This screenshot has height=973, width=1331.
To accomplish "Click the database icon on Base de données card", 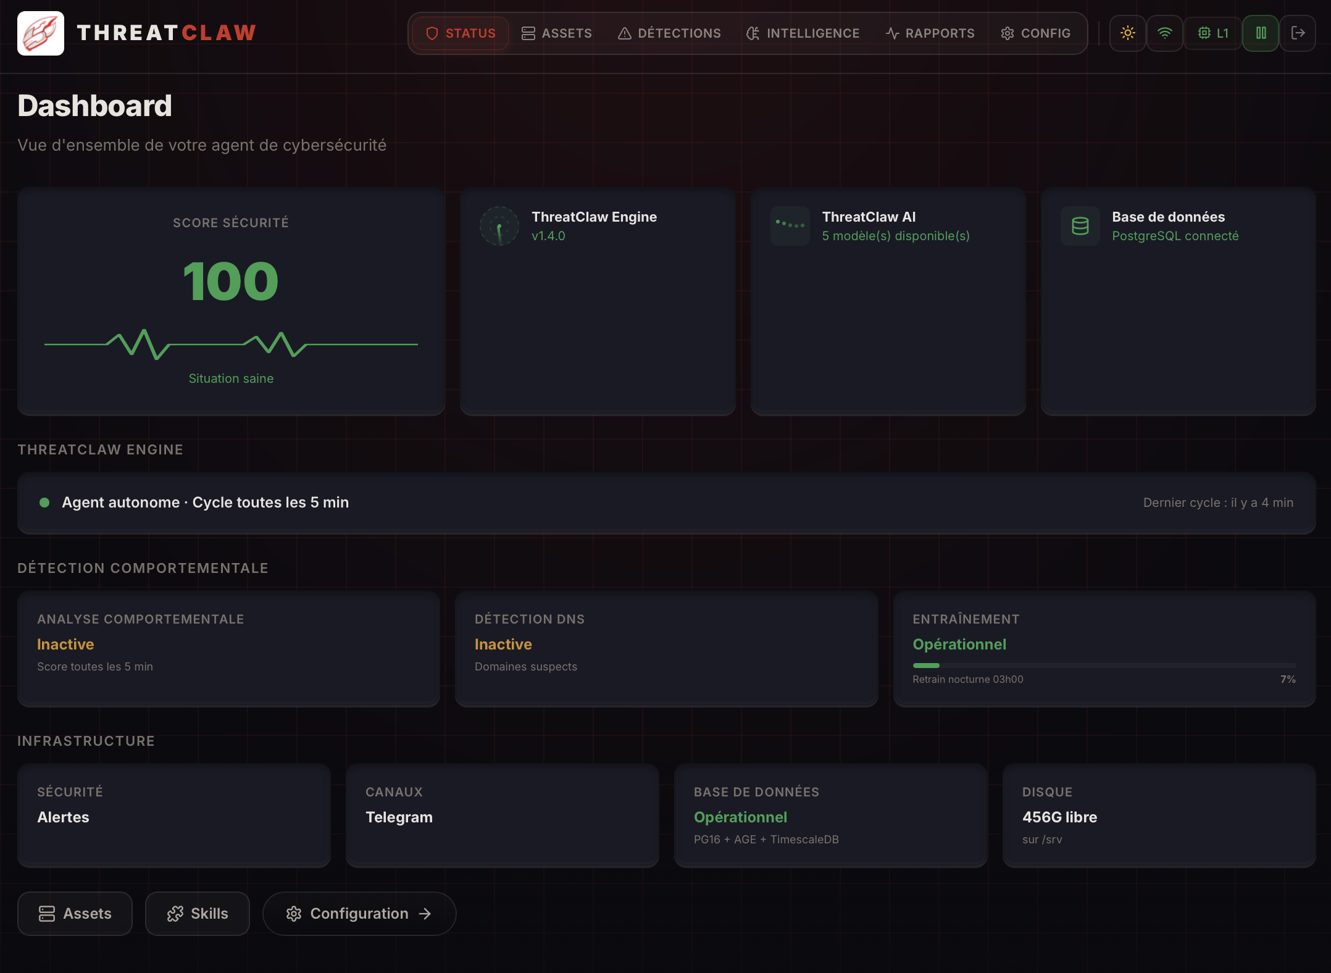I will (1080, 226).
